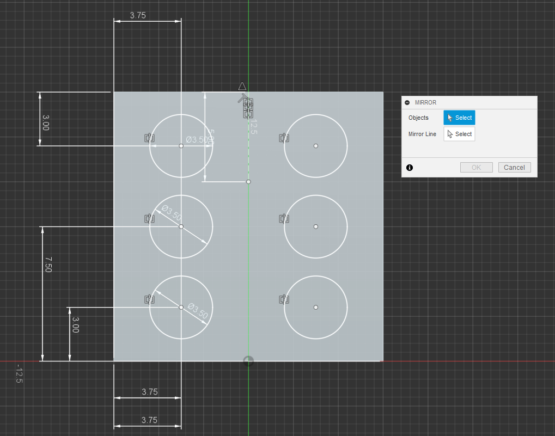Activate the Mirror Line Select button
This screenshot has height=436, width=555.
459,134
